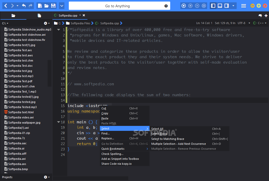Choose Multiple Selection - Add Next Occurrence
This screenshot has height=181, width=269.
pyautogui.click(x=190, y=144)
